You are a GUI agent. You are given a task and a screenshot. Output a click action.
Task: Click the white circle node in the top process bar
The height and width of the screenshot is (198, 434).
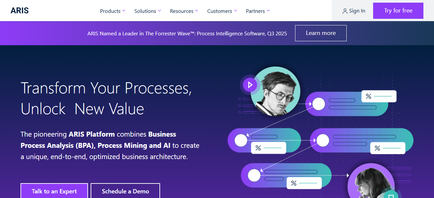coord(319,104)
